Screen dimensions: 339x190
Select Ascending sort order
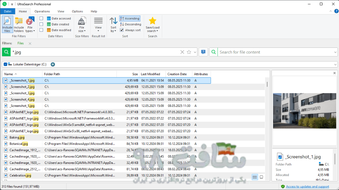click(x=130, y=18)
